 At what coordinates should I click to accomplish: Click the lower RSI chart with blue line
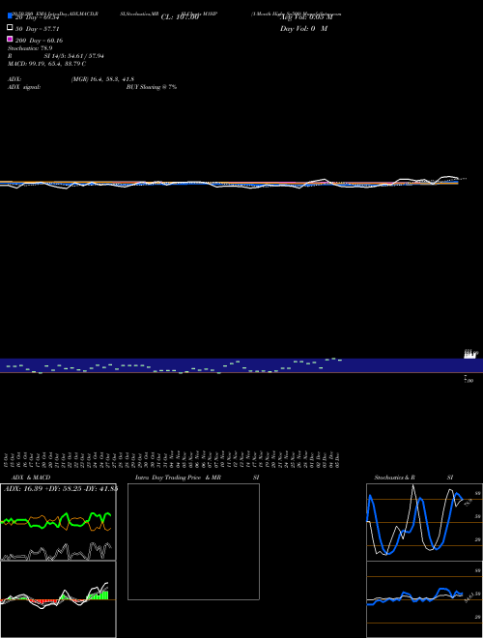pos(424,599)
